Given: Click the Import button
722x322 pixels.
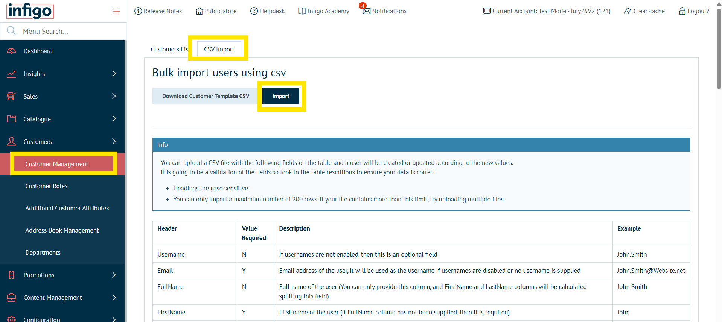Looking at the screenshot, I should 281,96.
